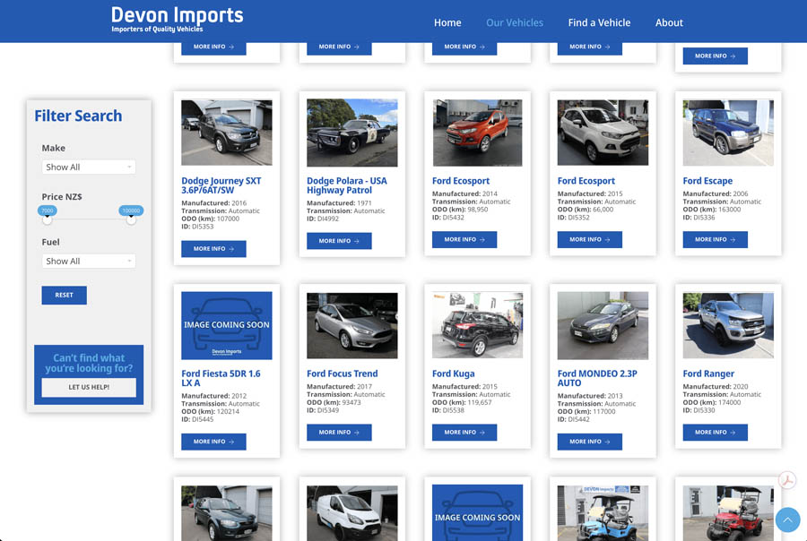807x541 pixels.
Task: Click the white Ford Ecosport photo
Action: (x=603, y=133)
